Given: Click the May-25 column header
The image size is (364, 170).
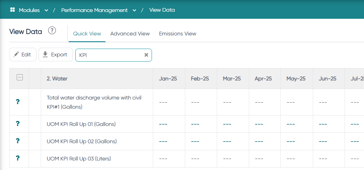Looking at the screenshot, I should [297, 79].
